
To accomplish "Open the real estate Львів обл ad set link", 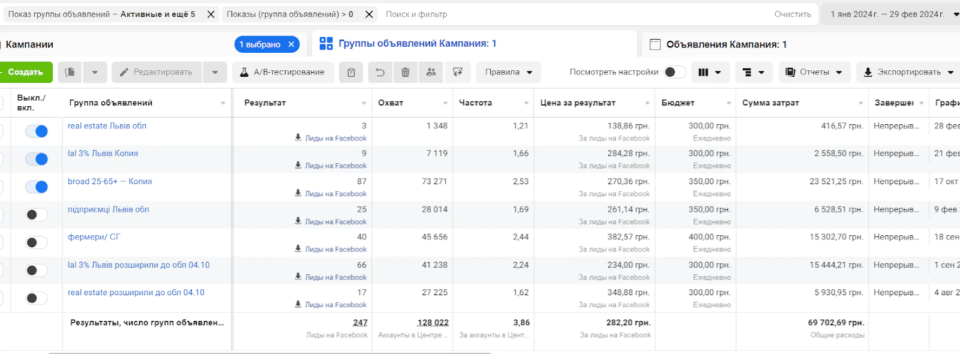I will (x=107, y=125).
